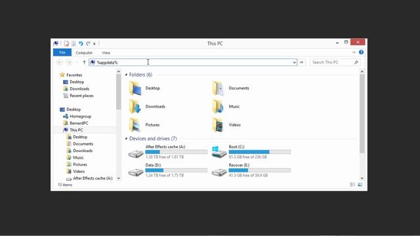
Task: Collapse the Folders (6) group
Action: coord(126,75)
